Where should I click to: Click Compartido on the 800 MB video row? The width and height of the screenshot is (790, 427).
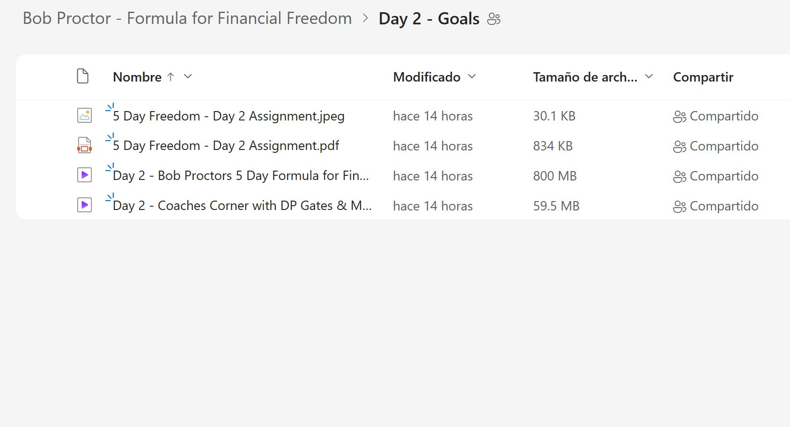[x=724, y=176]
